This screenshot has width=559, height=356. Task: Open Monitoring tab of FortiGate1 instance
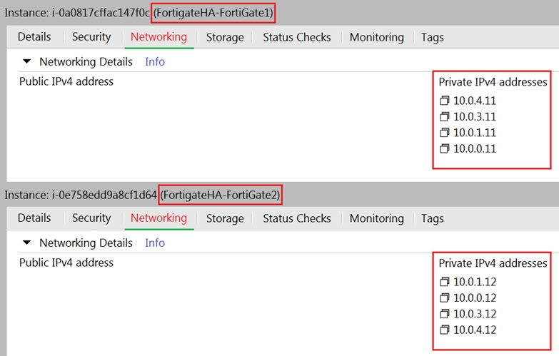[377, 37]
